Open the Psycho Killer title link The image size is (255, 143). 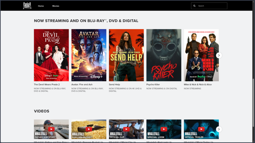click(153, 84)
